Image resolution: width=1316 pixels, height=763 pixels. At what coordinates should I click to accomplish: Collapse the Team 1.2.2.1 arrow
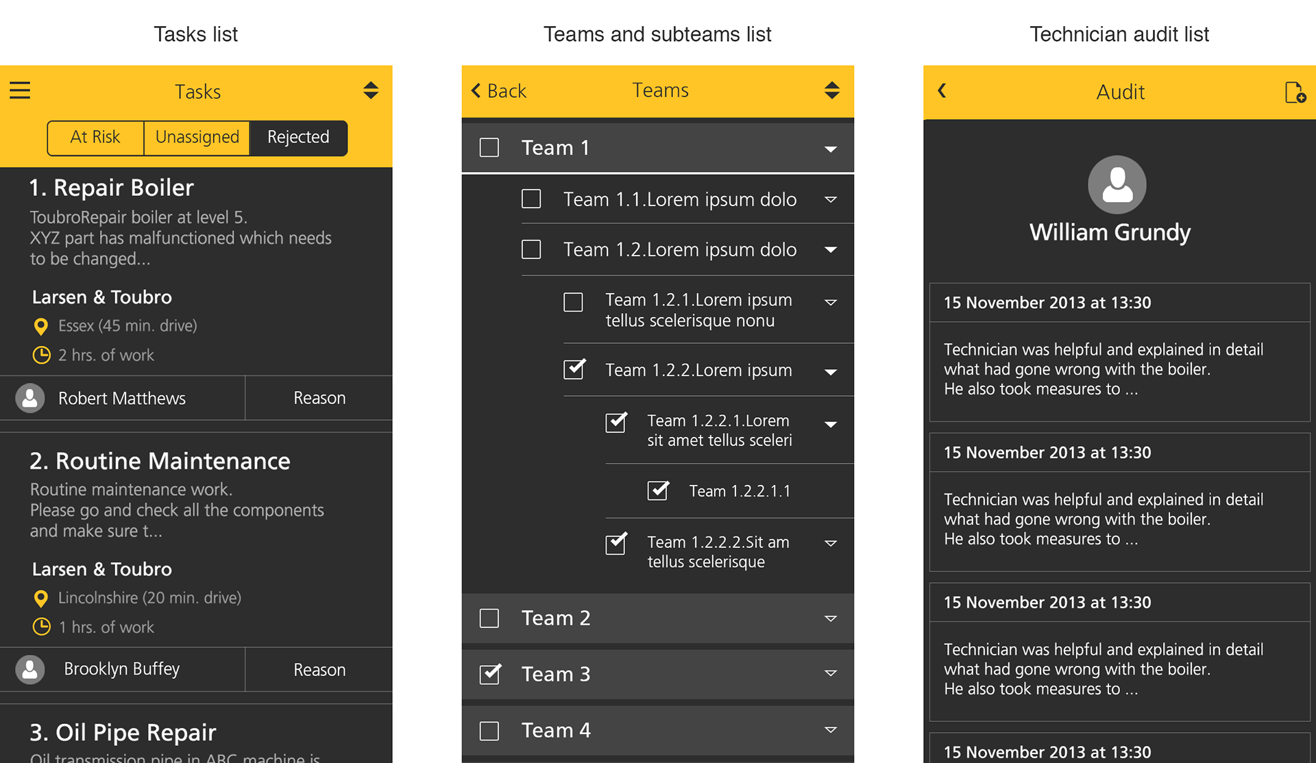click(x=831, y=424)
